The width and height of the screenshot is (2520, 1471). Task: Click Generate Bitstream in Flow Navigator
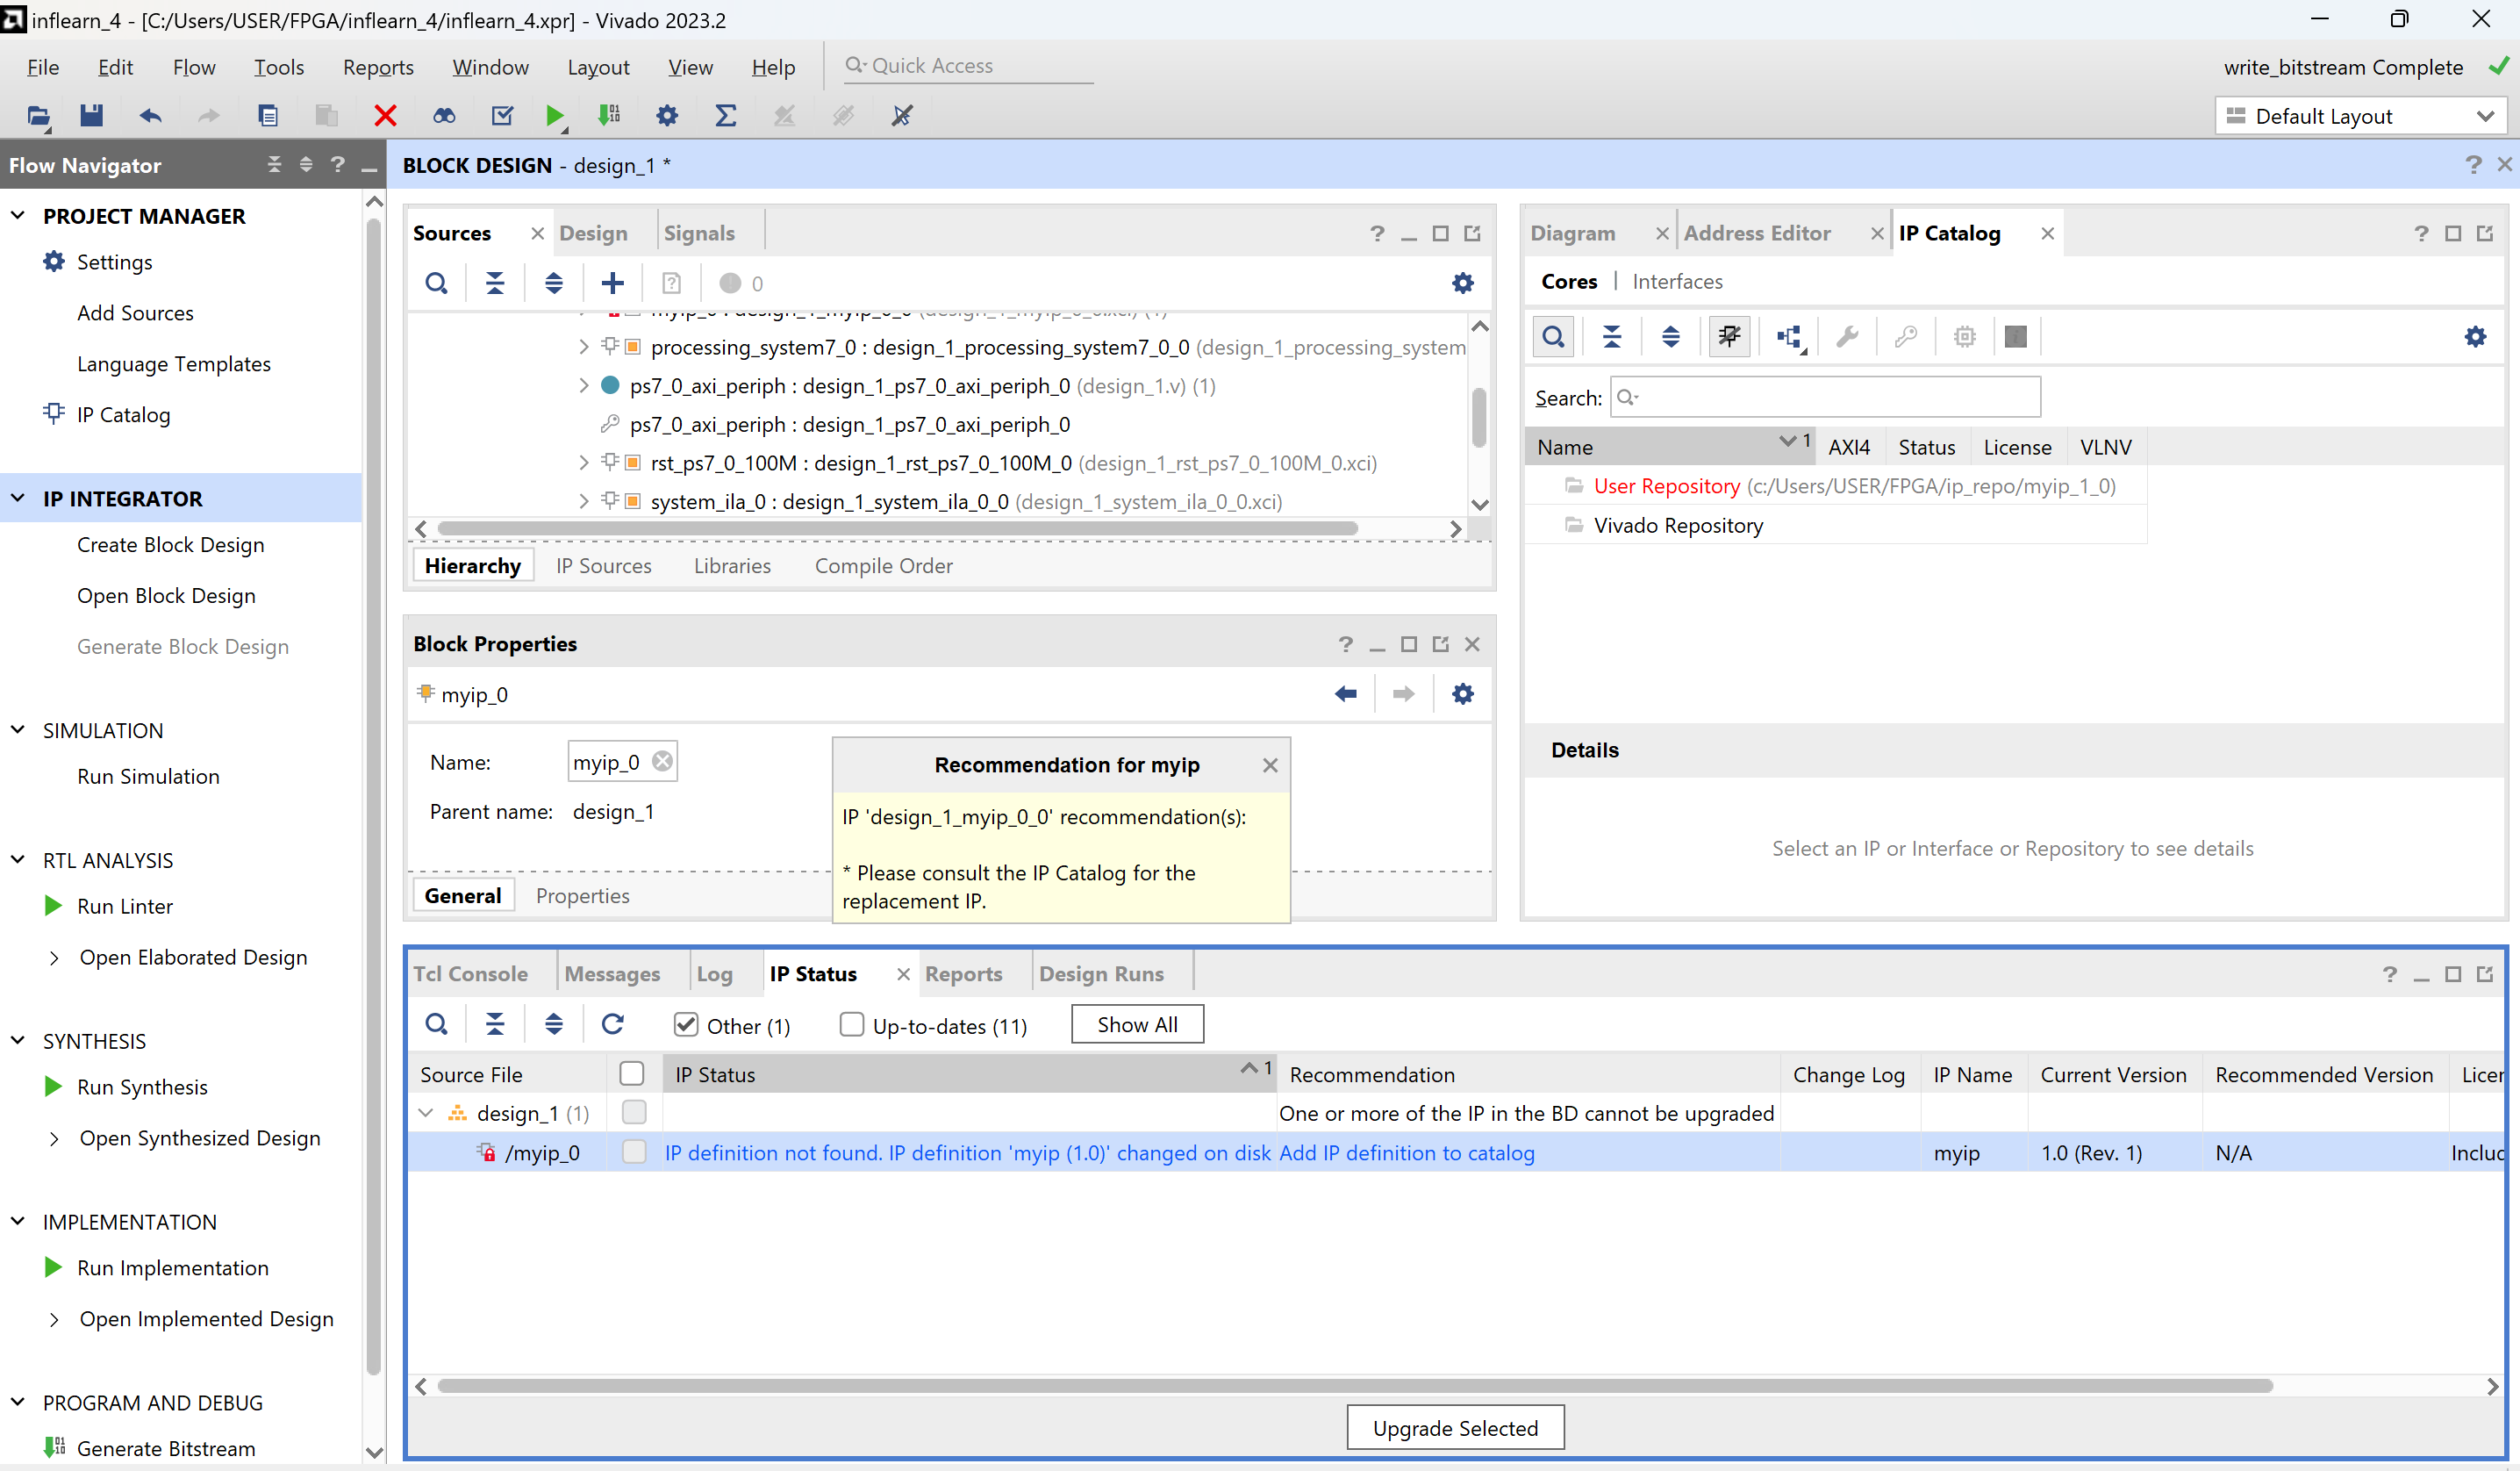click(166, 1449)
